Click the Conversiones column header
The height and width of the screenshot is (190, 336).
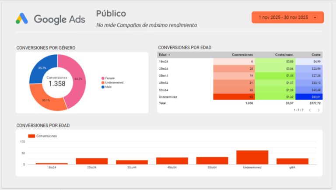pos(242,55)
